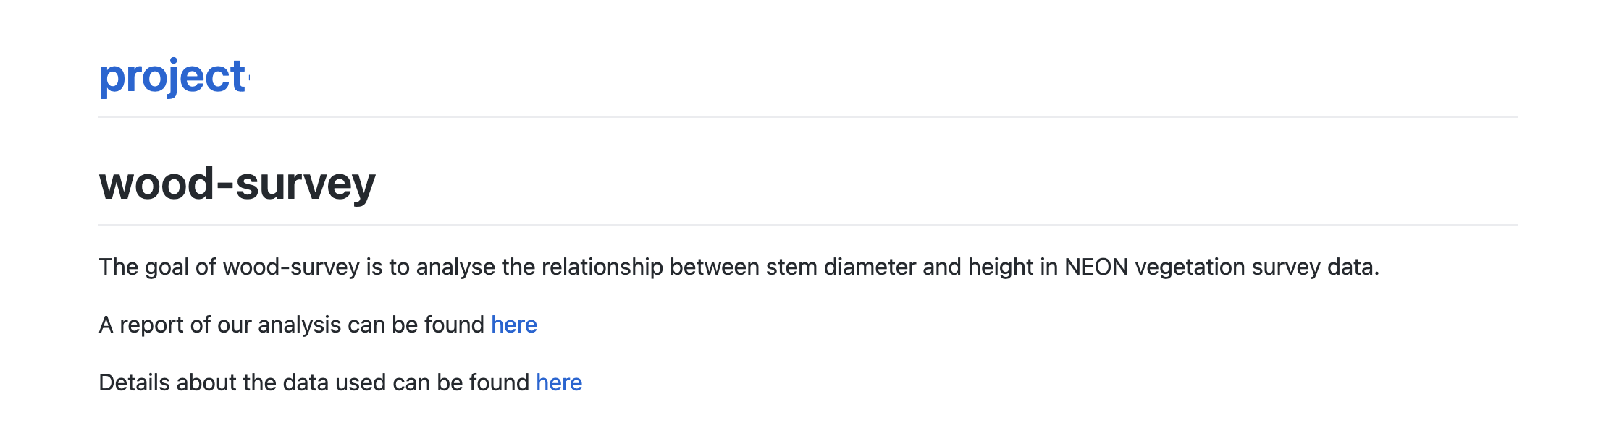Click "wood-survey" inside the goal sentence
The image size is (1606, 441).
(x=291, y=267)
